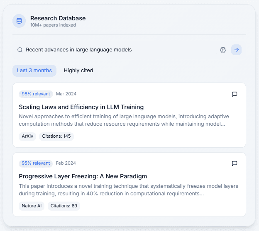The width and height of the screenshot is (259, 231).
Task: Click the Mar 2024 date text
Action: tap(66, 94)
